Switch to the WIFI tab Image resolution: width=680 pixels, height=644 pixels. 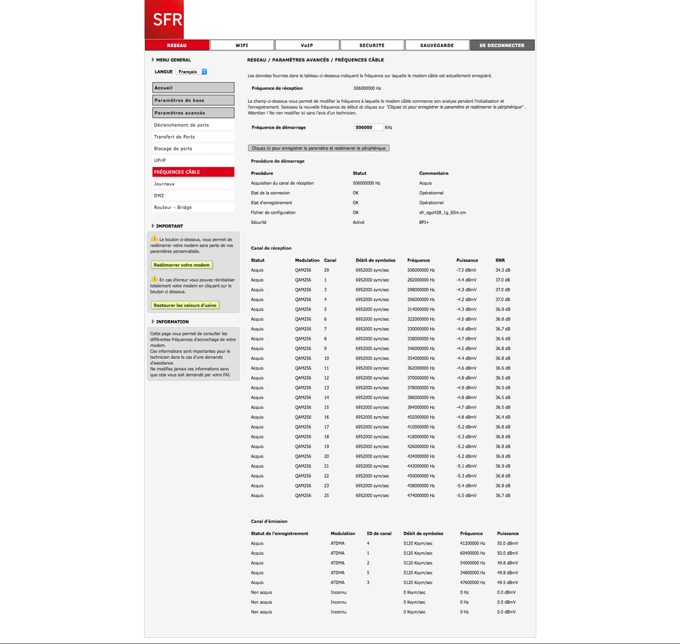click(x=242, y=44)
